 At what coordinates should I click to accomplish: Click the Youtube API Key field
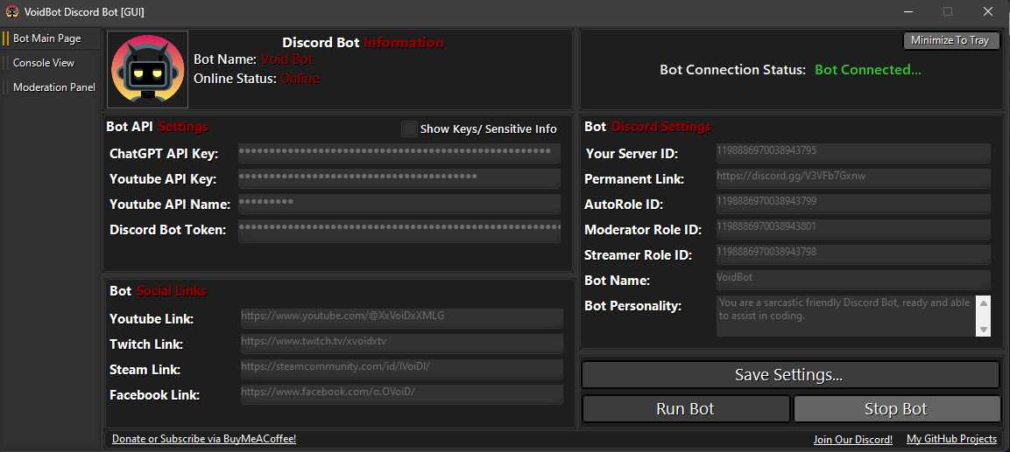(399, 178)
